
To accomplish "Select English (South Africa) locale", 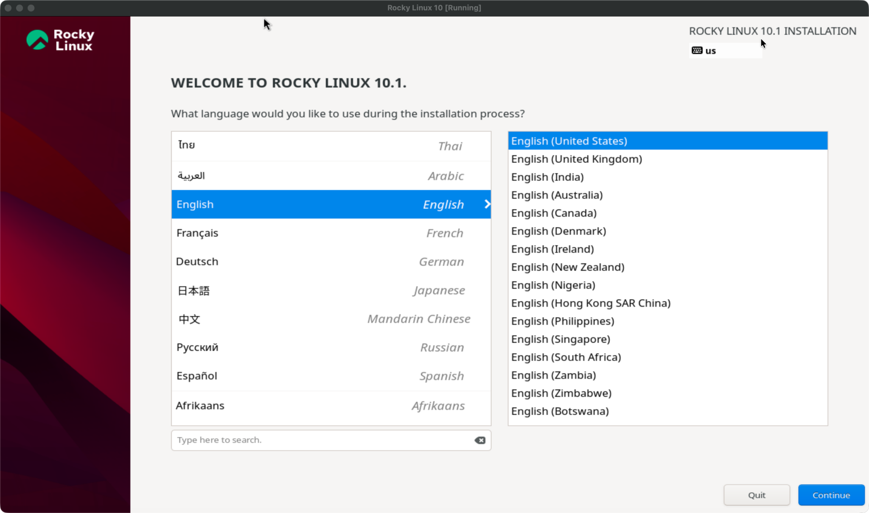I will click(668, 357).
